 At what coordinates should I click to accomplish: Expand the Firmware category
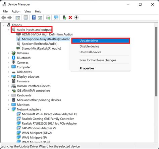tap(8, 81)
